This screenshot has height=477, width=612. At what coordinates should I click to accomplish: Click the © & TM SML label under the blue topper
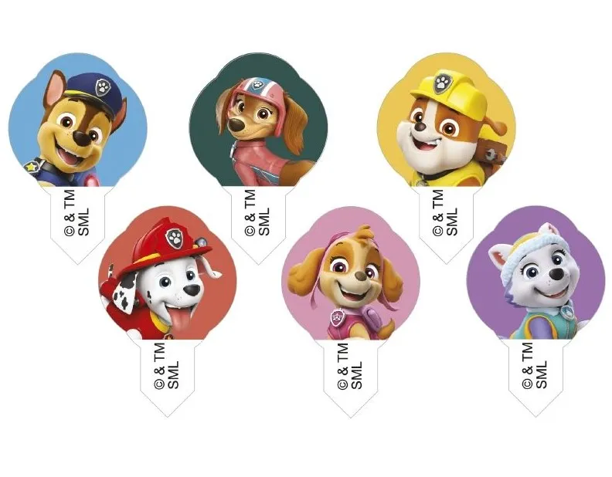tap(77, 213)
